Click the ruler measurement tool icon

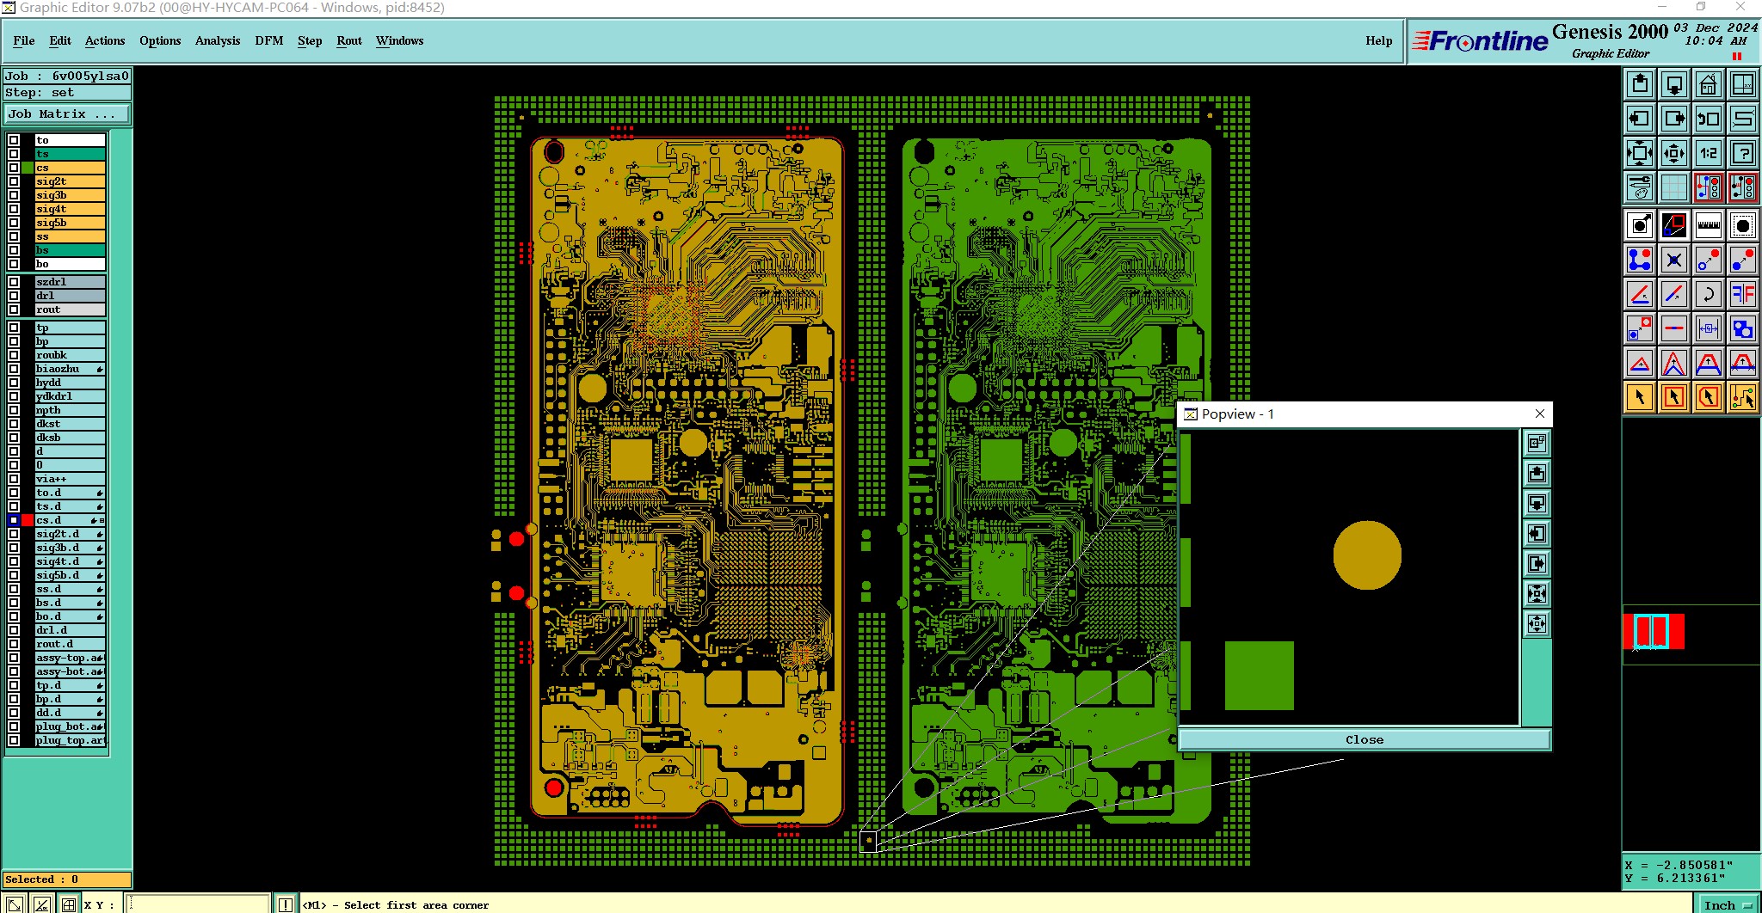tap(1709, 225)
